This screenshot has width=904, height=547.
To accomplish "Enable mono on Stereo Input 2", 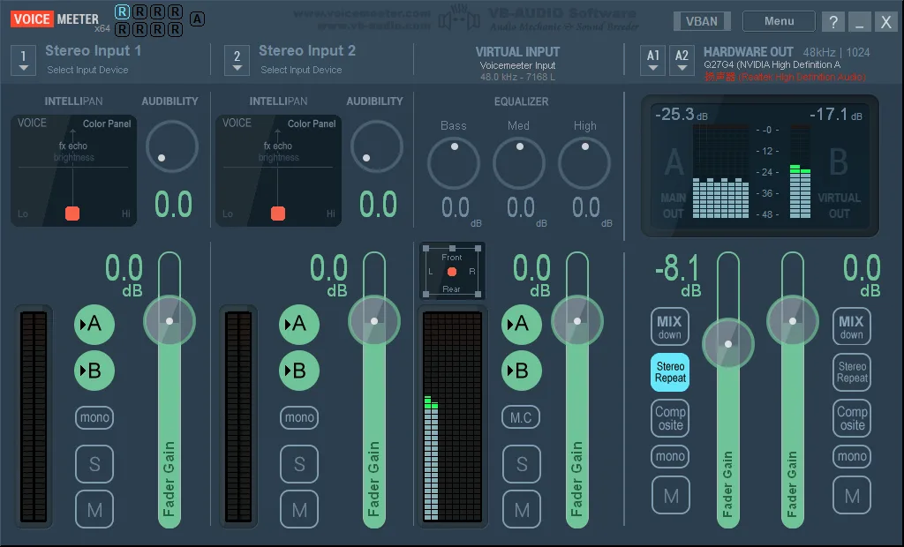I will pyautogui.click(x=299, y=417).
